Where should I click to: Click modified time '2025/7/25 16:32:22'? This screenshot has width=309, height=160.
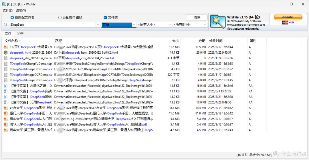point(221,69)
